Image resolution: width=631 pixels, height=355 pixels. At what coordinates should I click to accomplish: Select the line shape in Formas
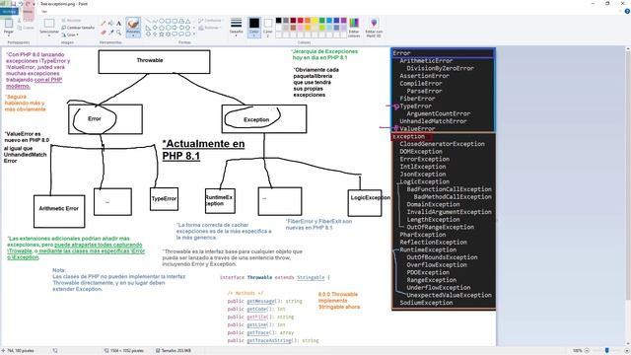click(148, 21)
